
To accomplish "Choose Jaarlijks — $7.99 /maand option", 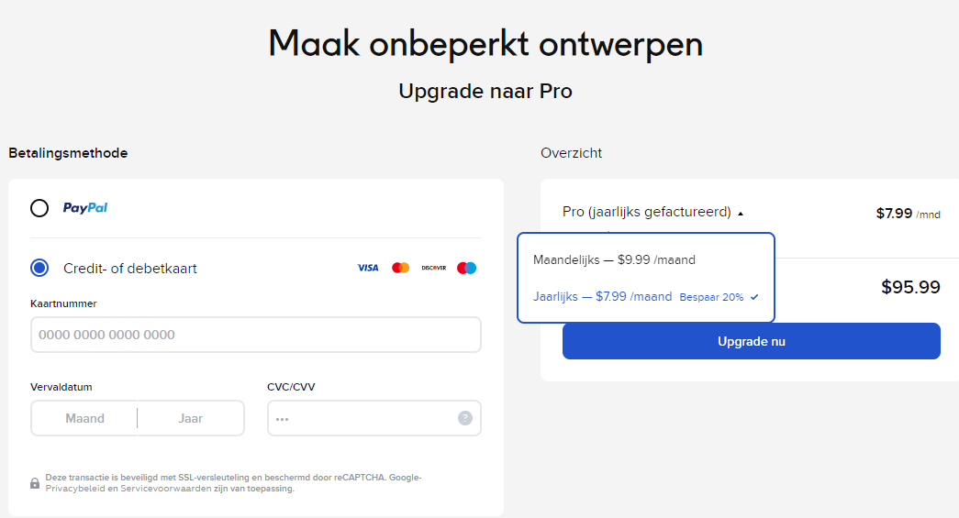I will coord(646,297).
